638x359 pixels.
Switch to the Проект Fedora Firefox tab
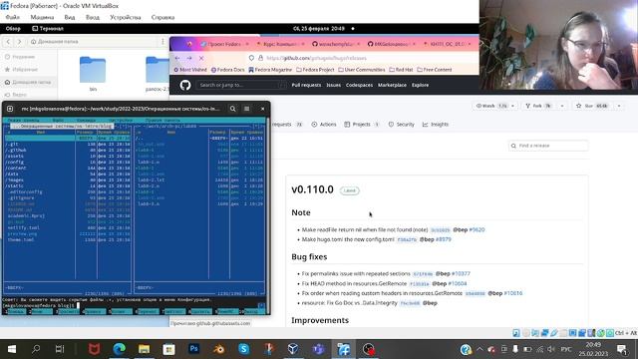224,44
